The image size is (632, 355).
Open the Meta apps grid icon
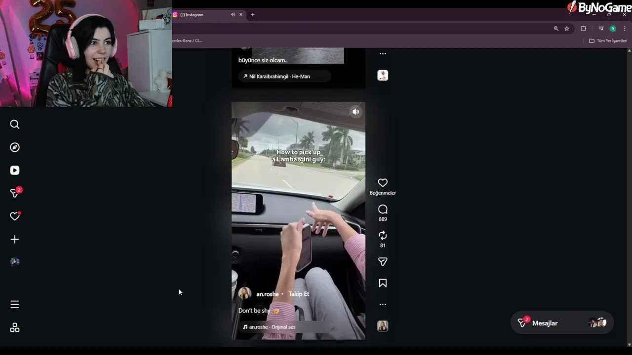click(15, 328)
